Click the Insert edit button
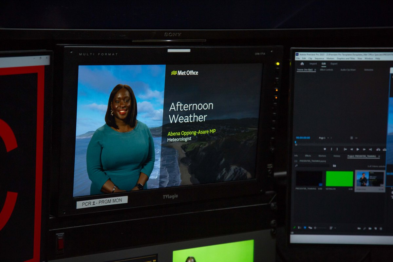The width and height of the screenshot is (393, 262). click(x=378, y=149)
